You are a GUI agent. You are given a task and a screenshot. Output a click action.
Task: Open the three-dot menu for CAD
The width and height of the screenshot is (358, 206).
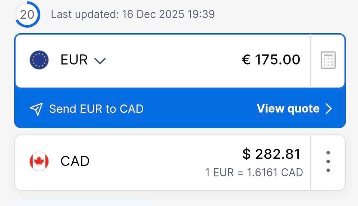point(328,162)
